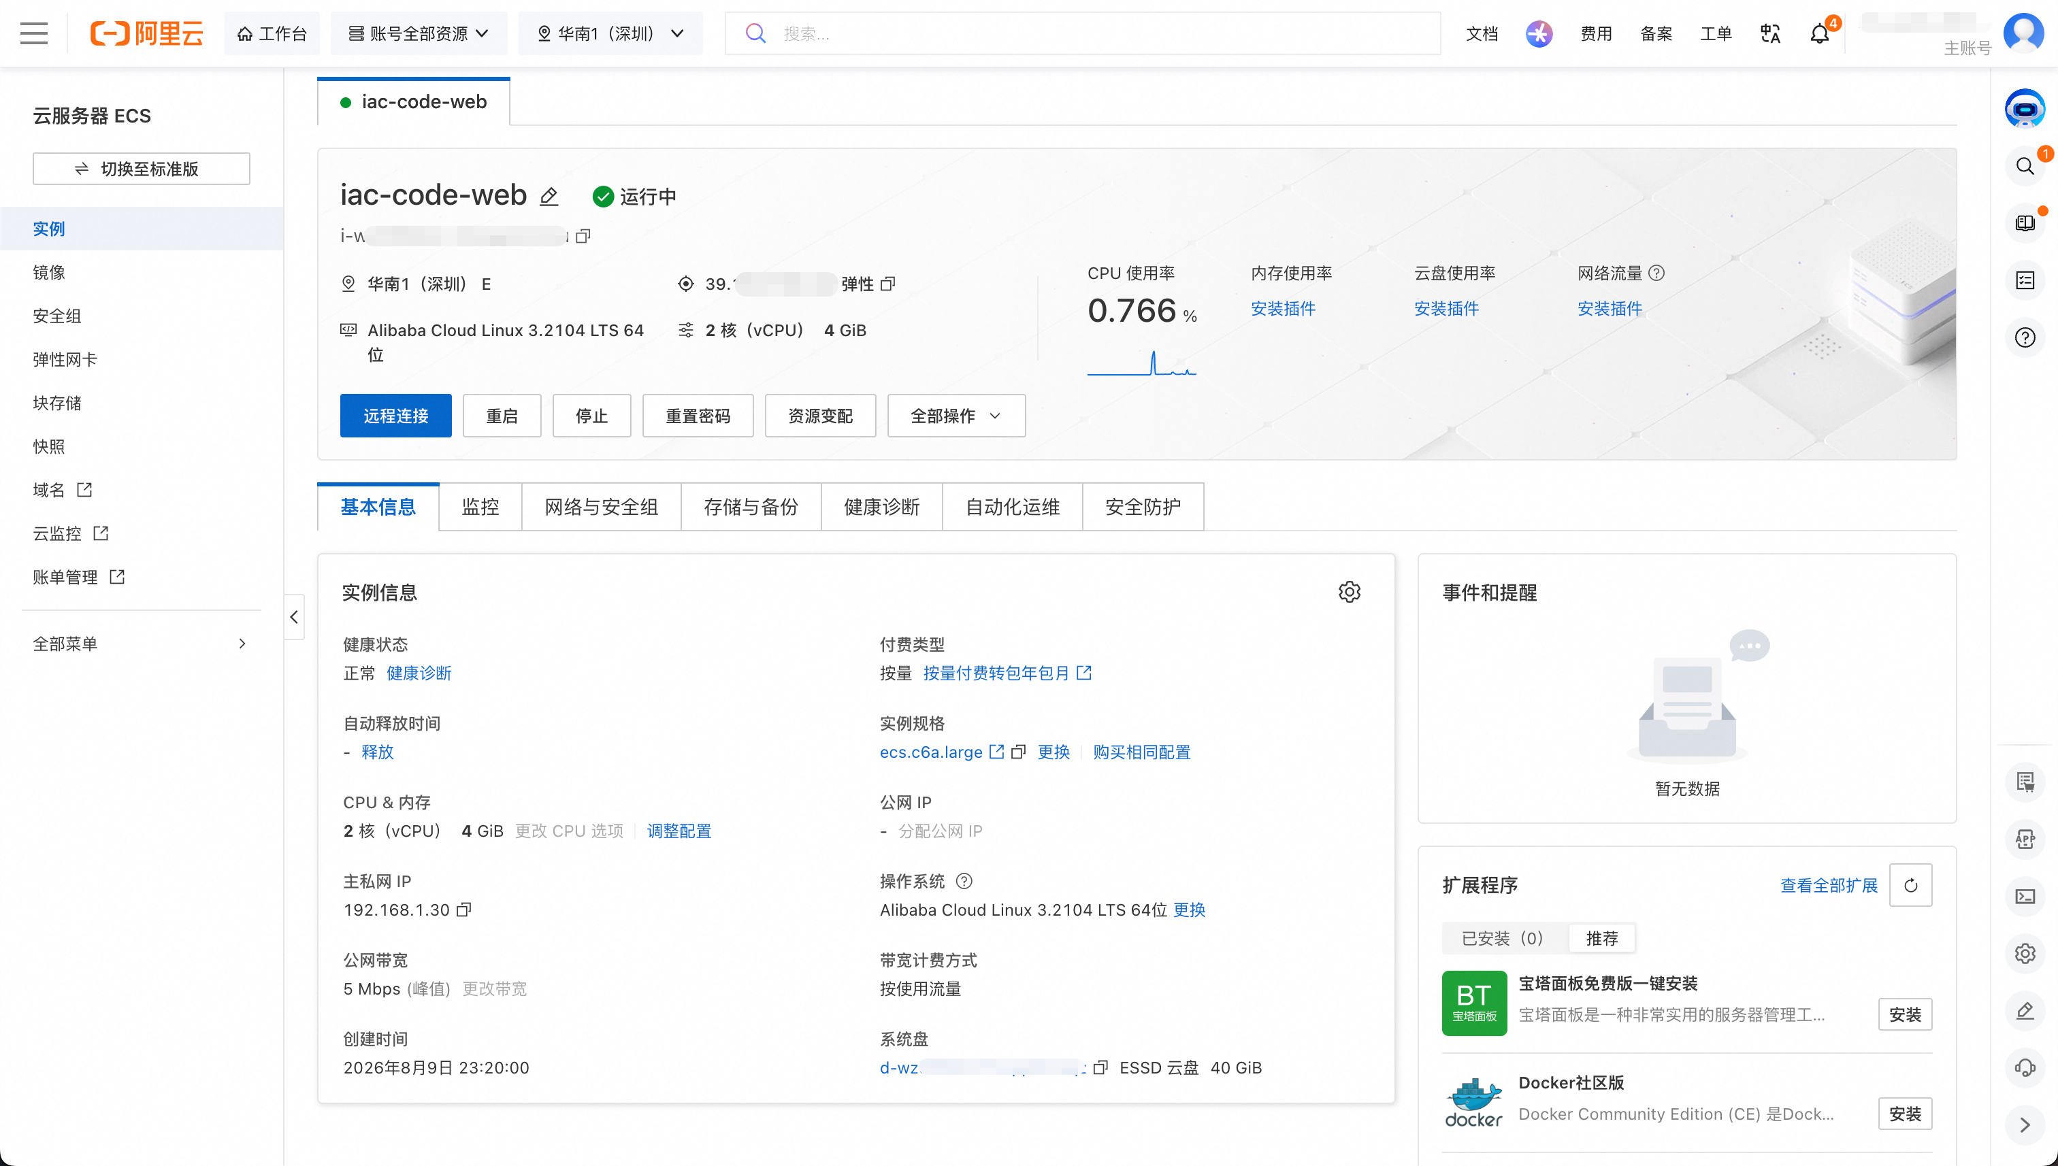
Task: Switch to the 健康诊断 tab
Action: pyautogui.click(x=881, y=507)
